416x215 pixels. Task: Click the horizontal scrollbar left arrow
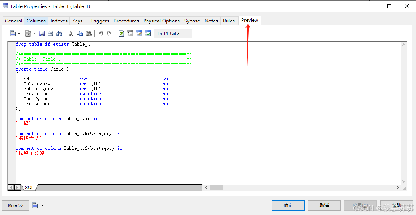pyautogui.click(x=206, y=188)
